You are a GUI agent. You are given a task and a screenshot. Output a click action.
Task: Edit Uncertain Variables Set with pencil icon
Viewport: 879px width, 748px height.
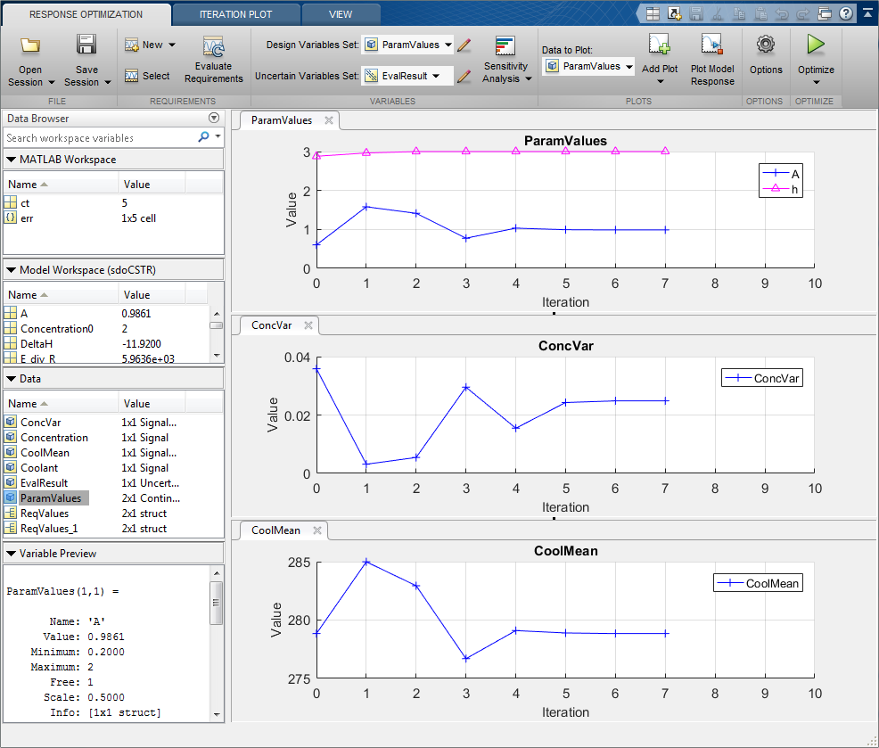pos(464,77)
